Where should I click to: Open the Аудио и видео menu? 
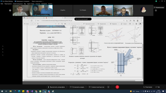point(31,4)
